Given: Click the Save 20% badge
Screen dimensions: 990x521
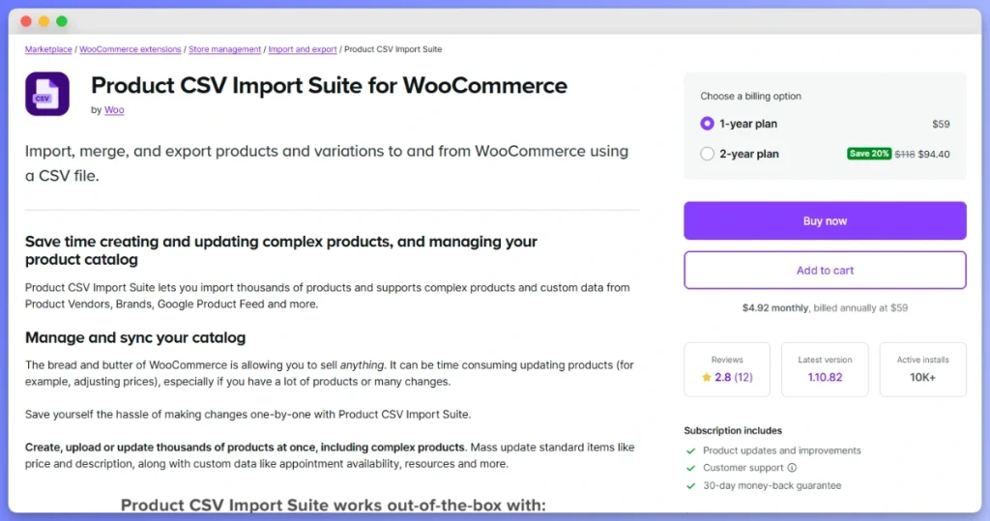Looking at the screenshot, I should coord(869,154).
